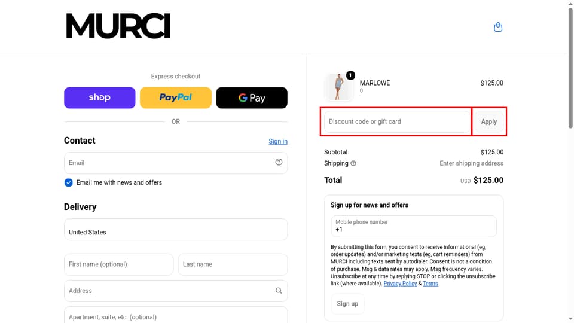Click the address search magnifier icon
This screenshot has width=574, height=323.
coord(279,291)
